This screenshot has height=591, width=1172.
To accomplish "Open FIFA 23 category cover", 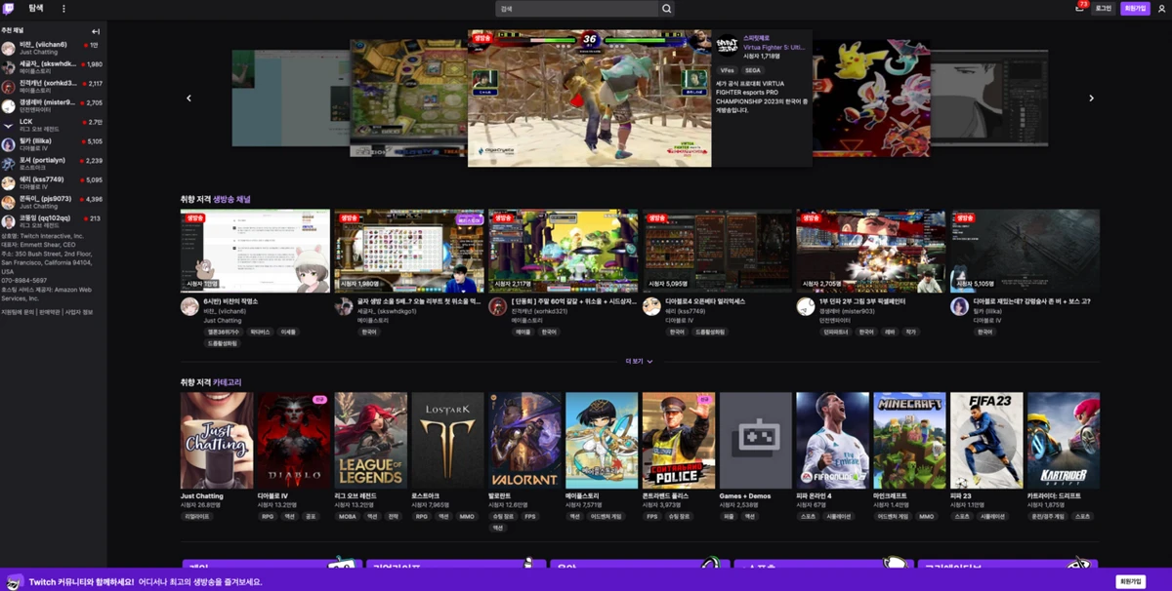I will (x=987, y=440).
